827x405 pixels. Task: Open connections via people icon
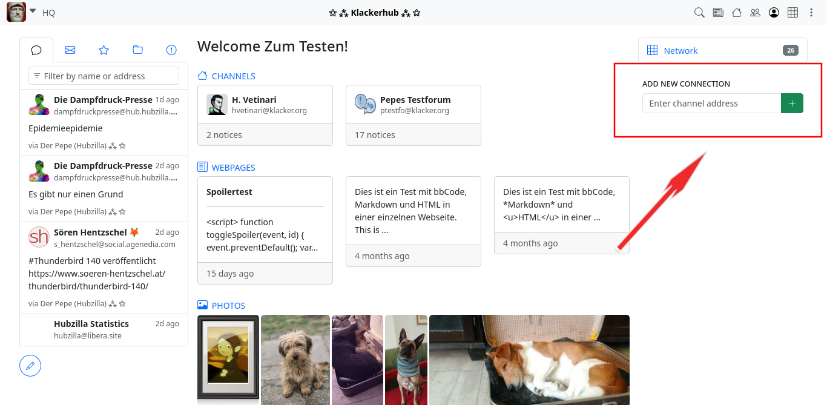(755, 12)
